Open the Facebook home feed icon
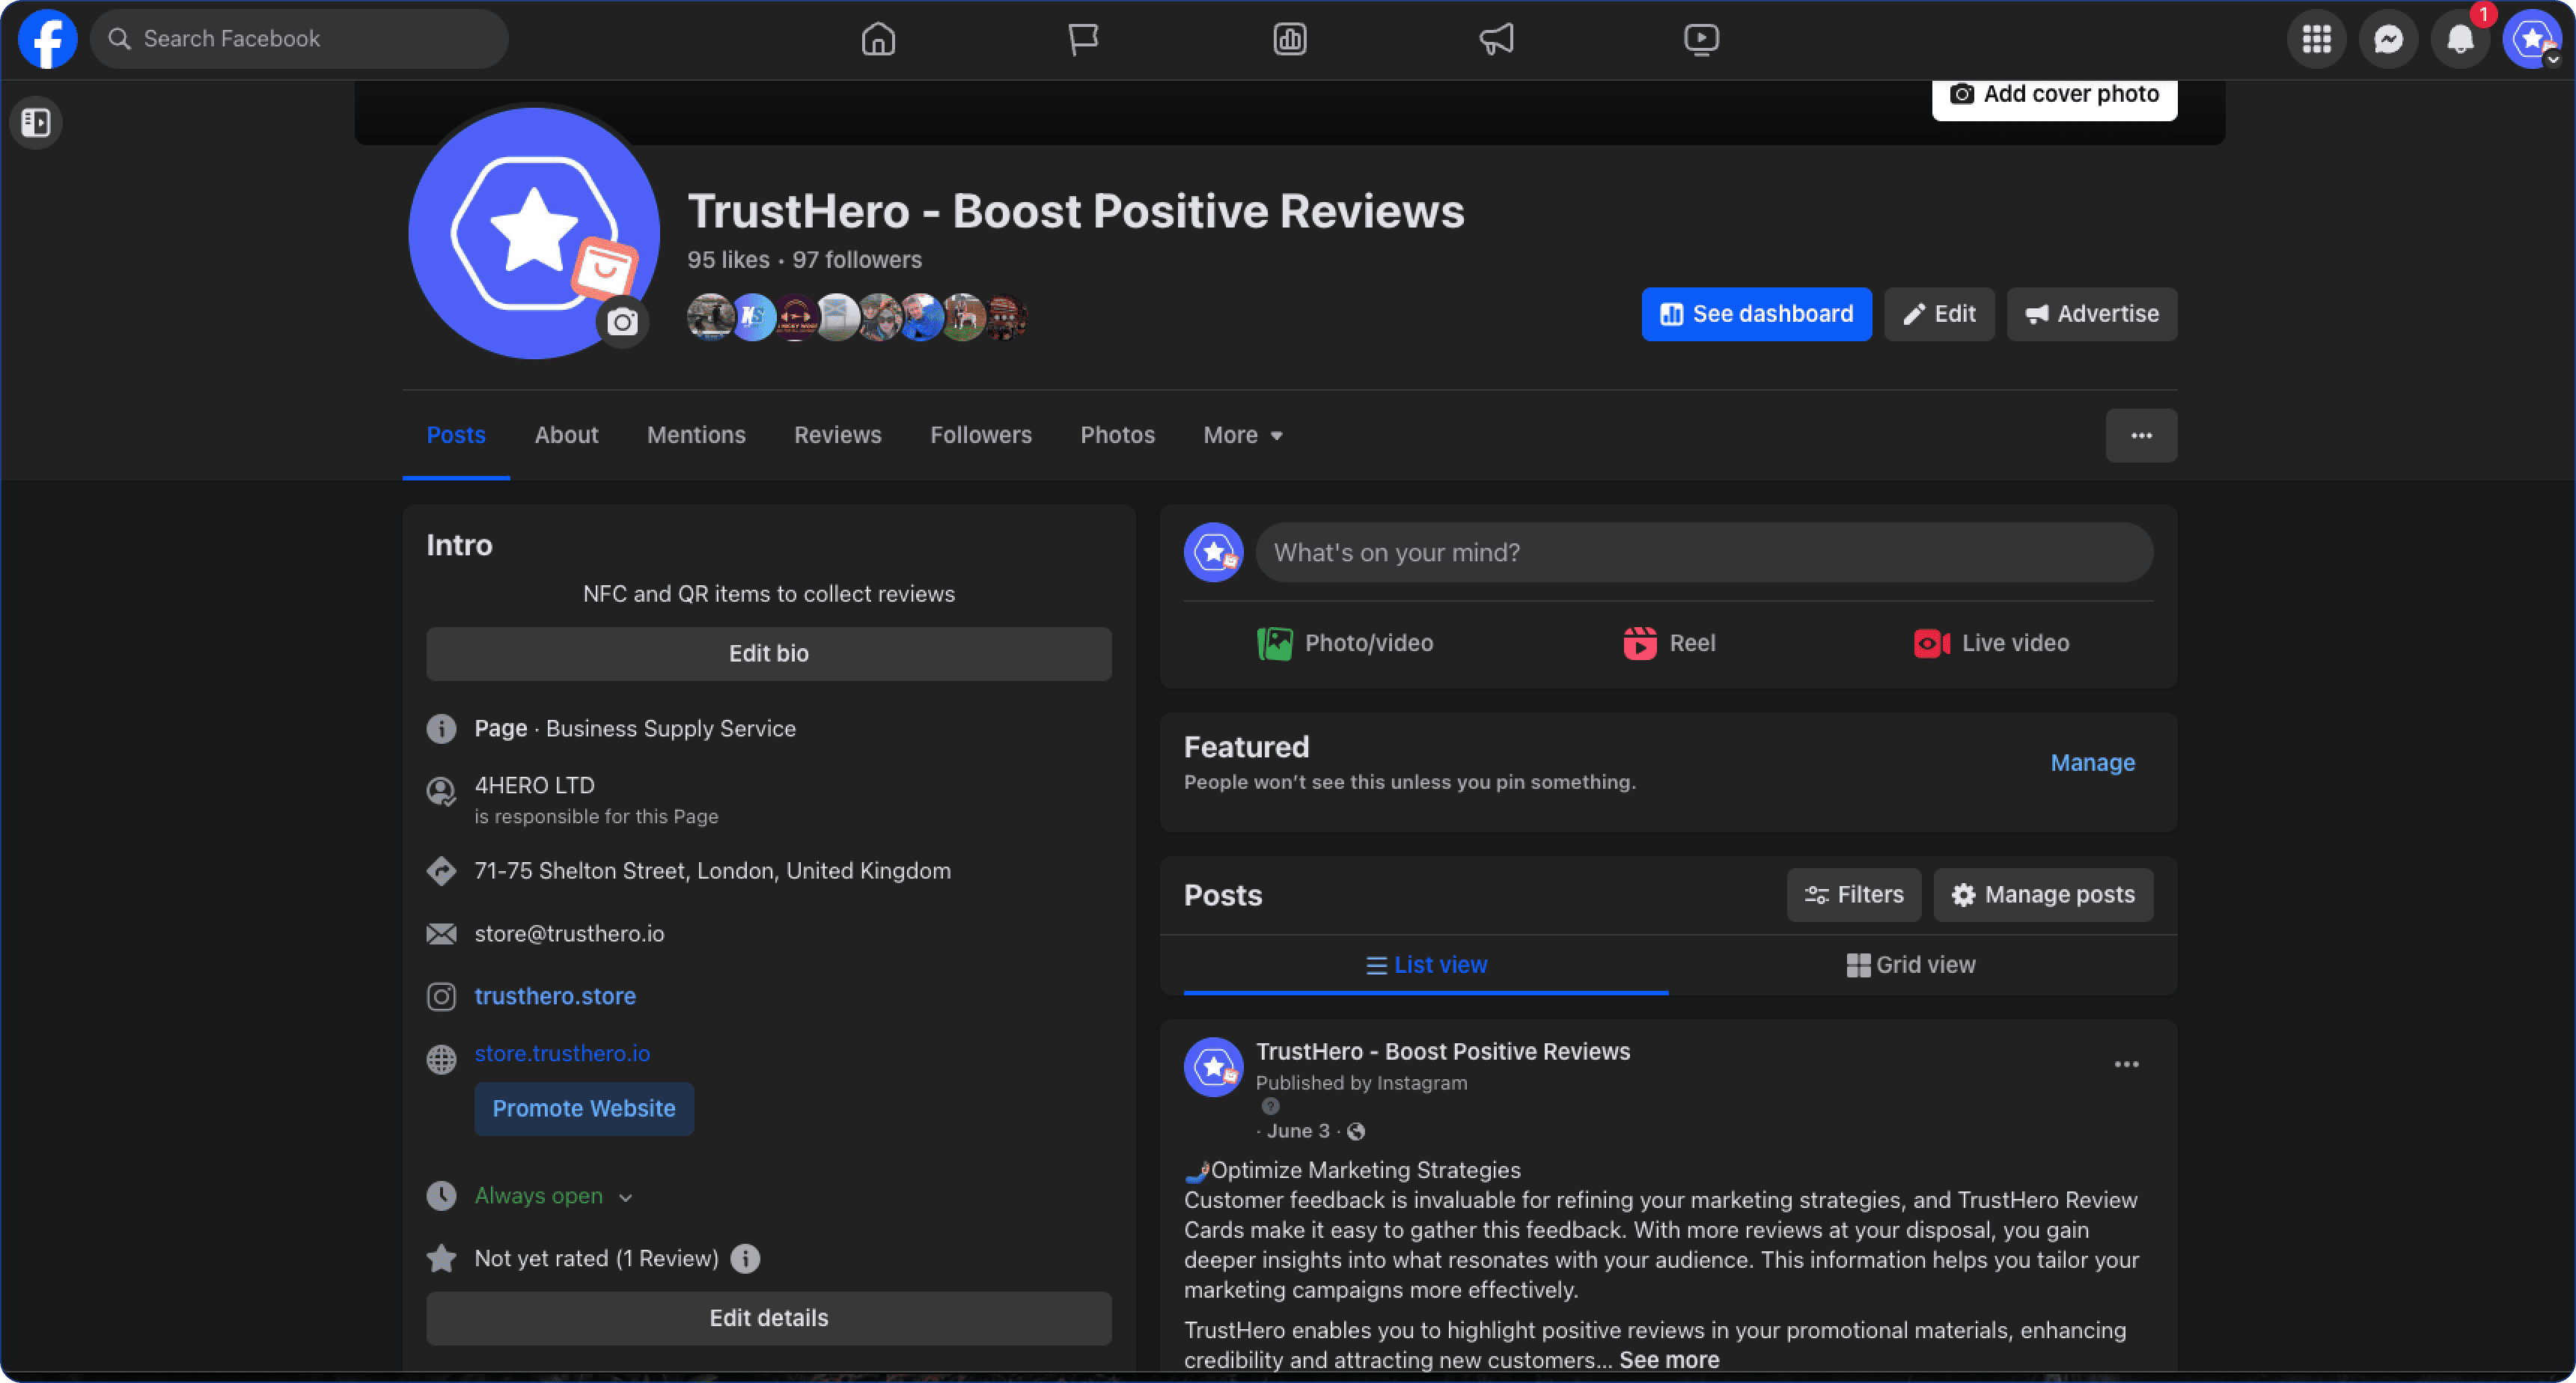Image resolution: width=2576 pixels, height=1383 pixels. [x=878, y=39]
